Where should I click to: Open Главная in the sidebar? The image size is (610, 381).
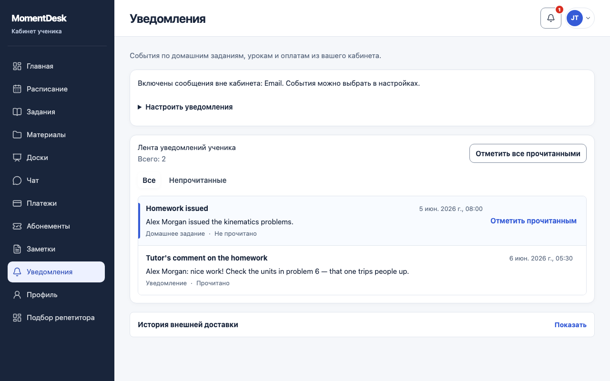(56, 66)
